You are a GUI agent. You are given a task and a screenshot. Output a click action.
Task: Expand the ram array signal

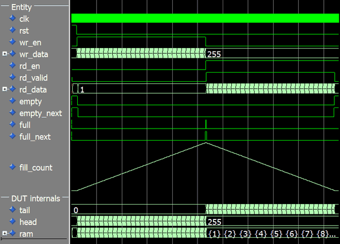coord(5,233)
